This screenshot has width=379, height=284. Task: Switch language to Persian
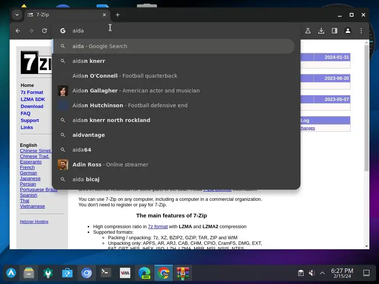point(28,184)
